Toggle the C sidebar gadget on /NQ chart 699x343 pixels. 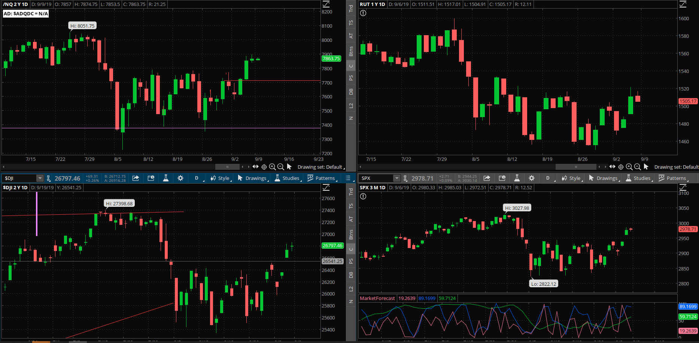coord(351,66)
